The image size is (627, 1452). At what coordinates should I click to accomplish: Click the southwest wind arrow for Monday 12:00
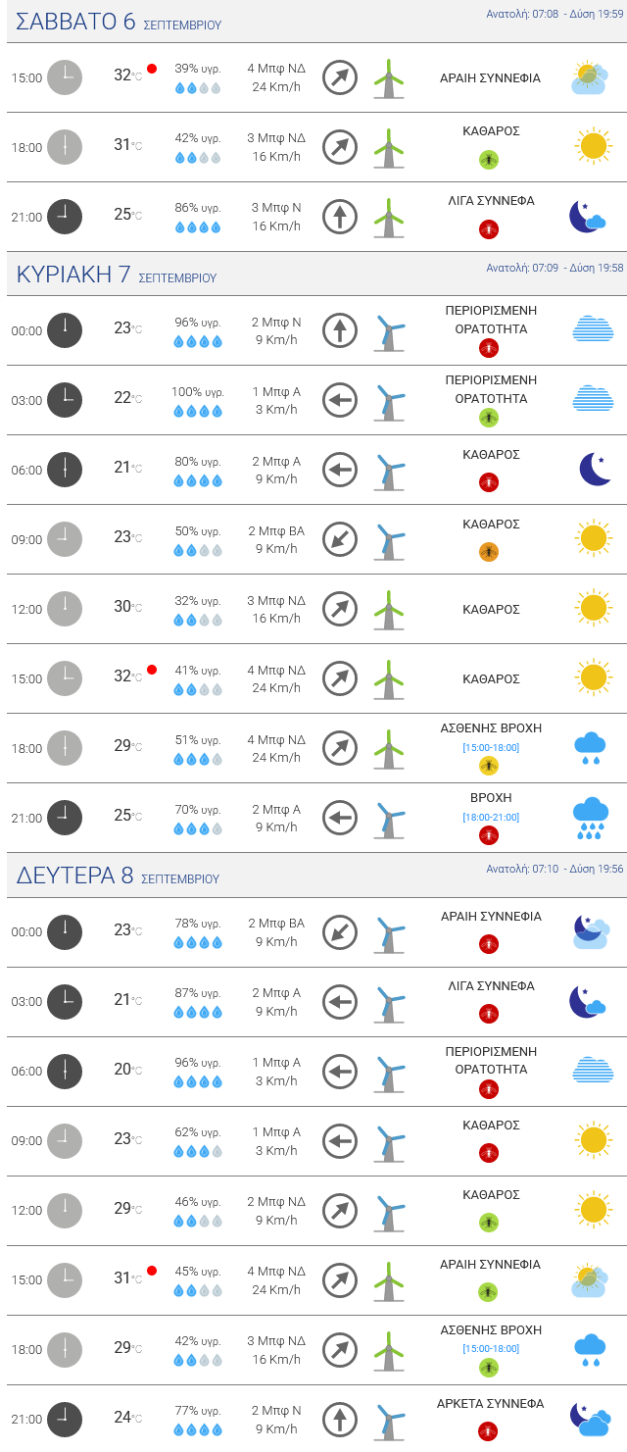click(x=340, y=1210)
